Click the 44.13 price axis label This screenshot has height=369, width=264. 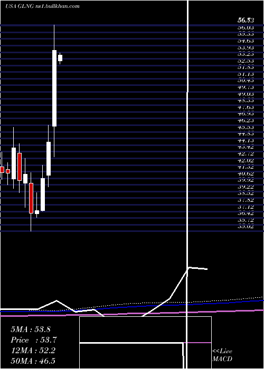(246, 141)
